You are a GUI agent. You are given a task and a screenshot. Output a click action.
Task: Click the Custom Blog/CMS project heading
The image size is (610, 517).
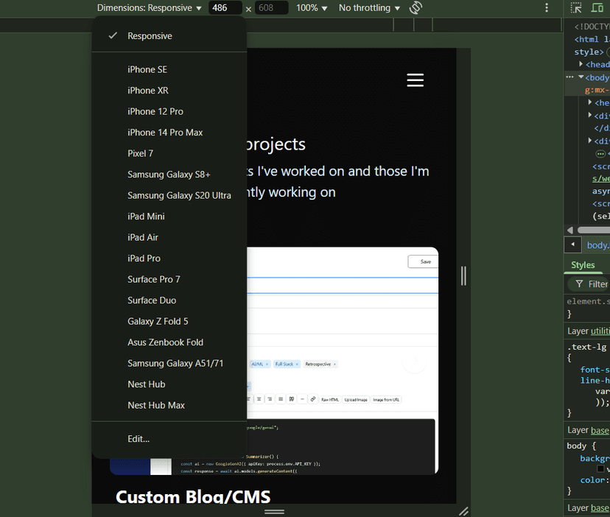pos(193,496)
